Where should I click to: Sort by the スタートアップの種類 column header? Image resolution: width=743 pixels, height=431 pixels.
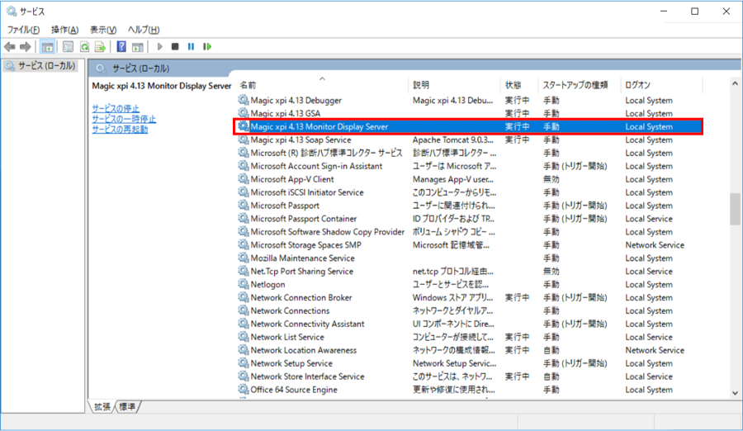click(575, 85)
